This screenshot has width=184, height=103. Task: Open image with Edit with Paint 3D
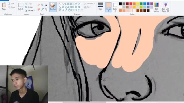coord(166,7)
